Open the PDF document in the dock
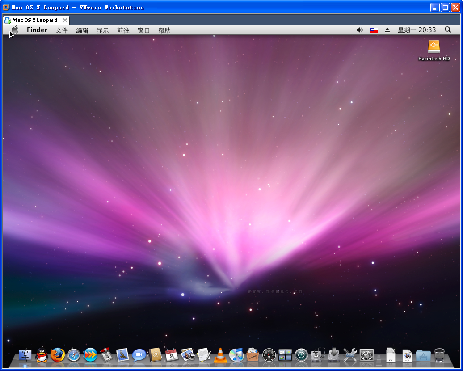Viewport: 463px width, 371px height. click(x=407, y=355)
